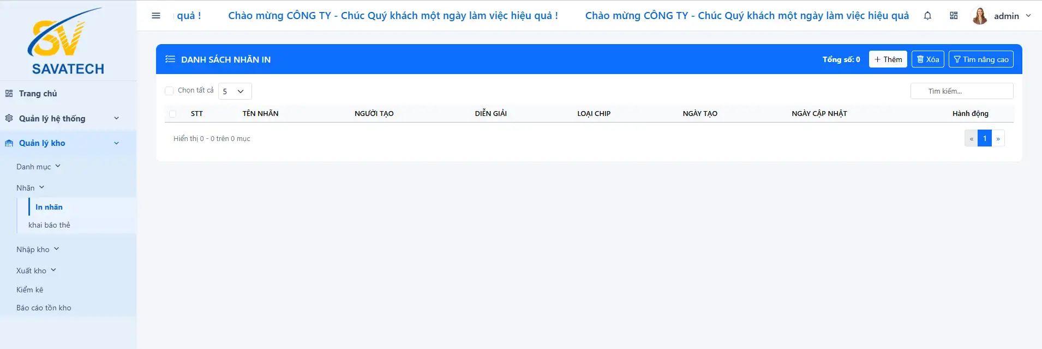Collapse the Nhãn submenu
The height and width of the screenshot is (349, 1042).
pyautogui.click(x=30, y=188)
